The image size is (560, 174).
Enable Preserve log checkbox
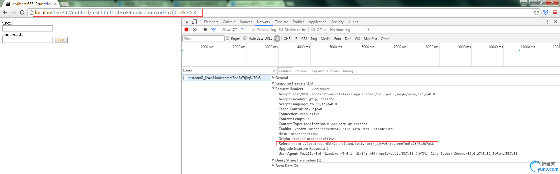(x=254, y=29)
